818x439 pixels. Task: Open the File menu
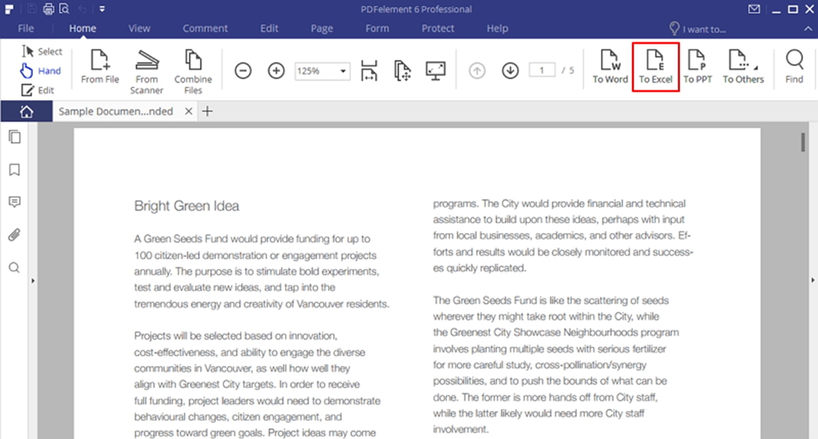click(x=26, y=28)
